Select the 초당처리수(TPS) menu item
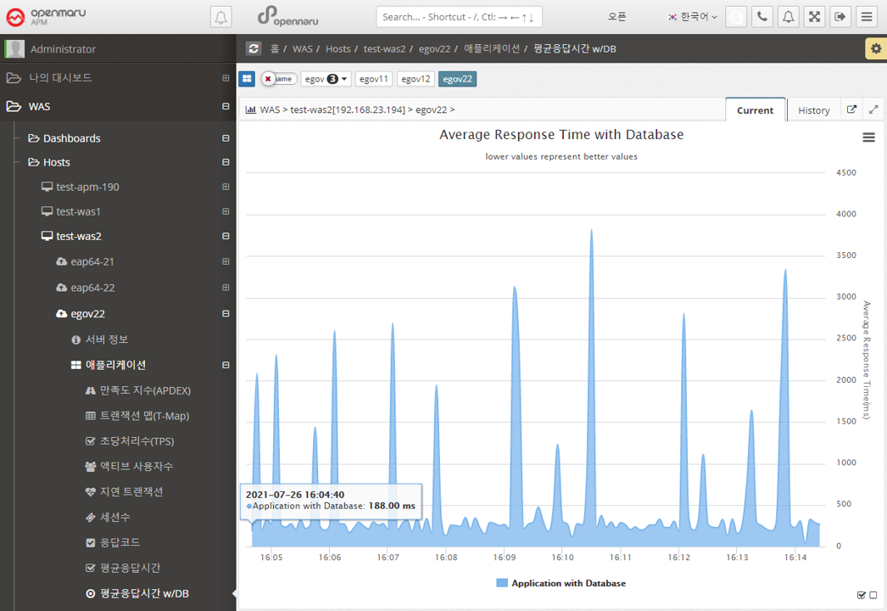 coord(136,441)
